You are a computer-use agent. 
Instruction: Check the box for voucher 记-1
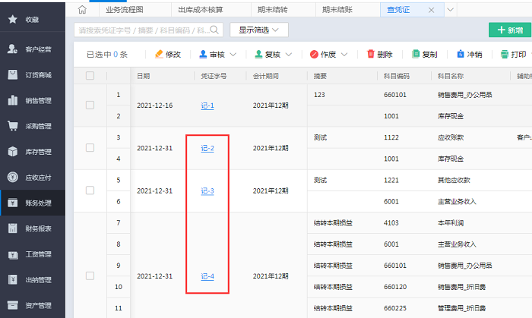90,105
